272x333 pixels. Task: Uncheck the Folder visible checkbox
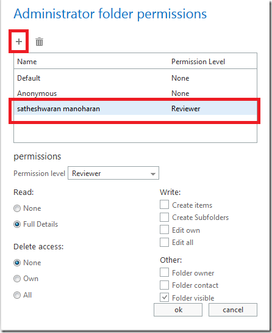164,298
